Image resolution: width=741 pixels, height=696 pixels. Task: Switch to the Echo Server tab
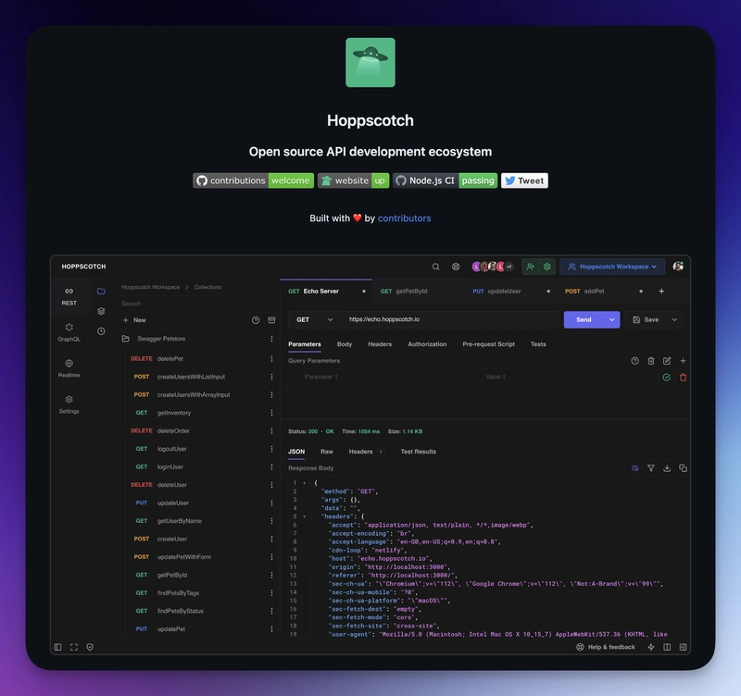pos(326,292)
